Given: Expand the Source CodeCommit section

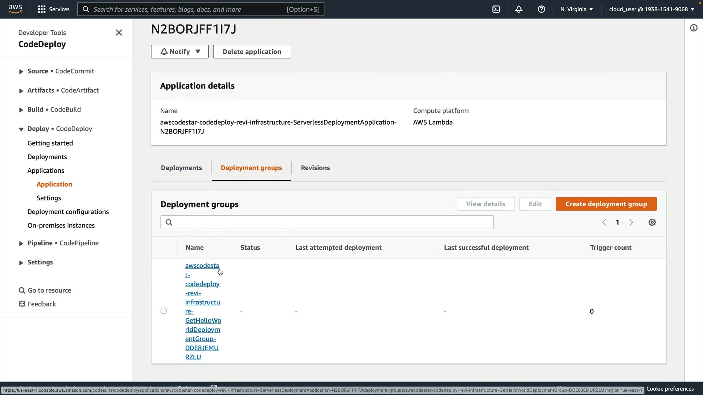Looking at the screenshot, I should 21,71.
